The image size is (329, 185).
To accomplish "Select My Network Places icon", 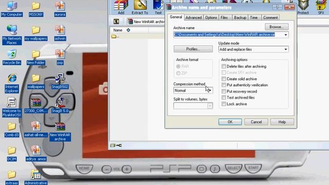I will pos(12,34).
